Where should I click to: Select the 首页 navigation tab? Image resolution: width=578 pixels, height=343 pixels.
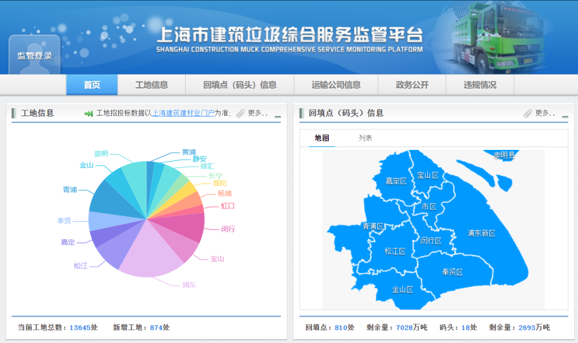[92, 85]
